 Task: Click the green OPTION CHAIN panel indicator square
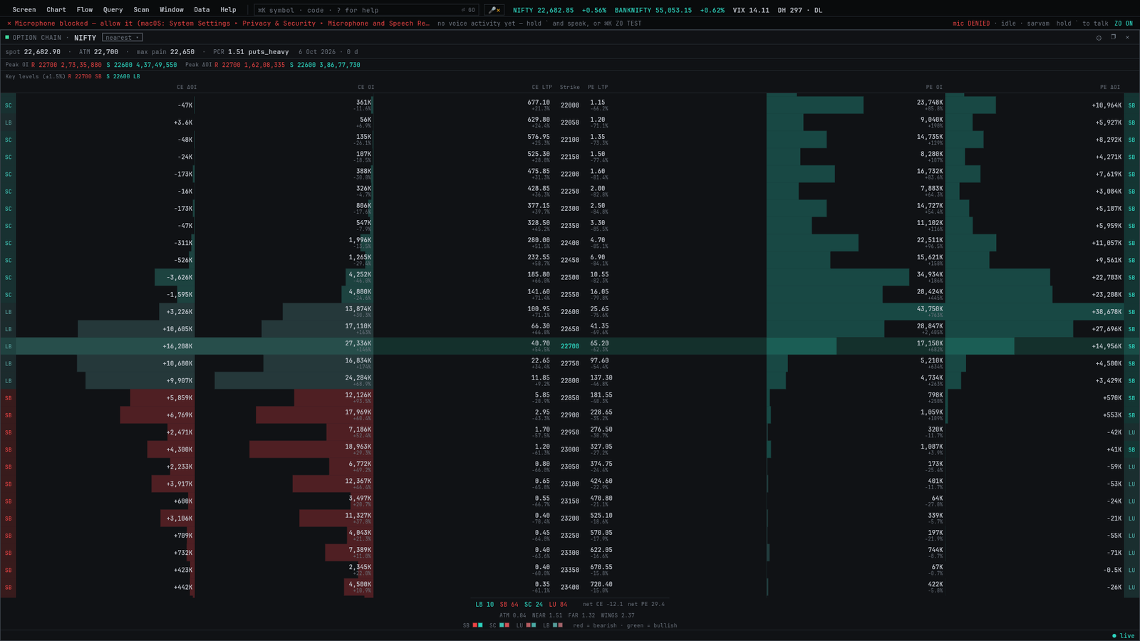pos(7,37)
